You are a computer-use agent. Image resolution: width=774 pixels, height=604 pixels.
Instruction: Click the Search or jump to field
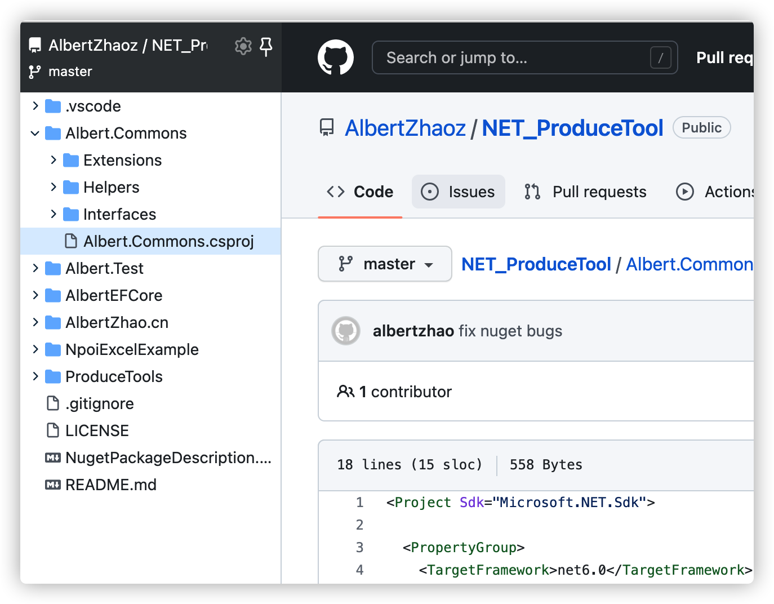[x=513, y=57]
